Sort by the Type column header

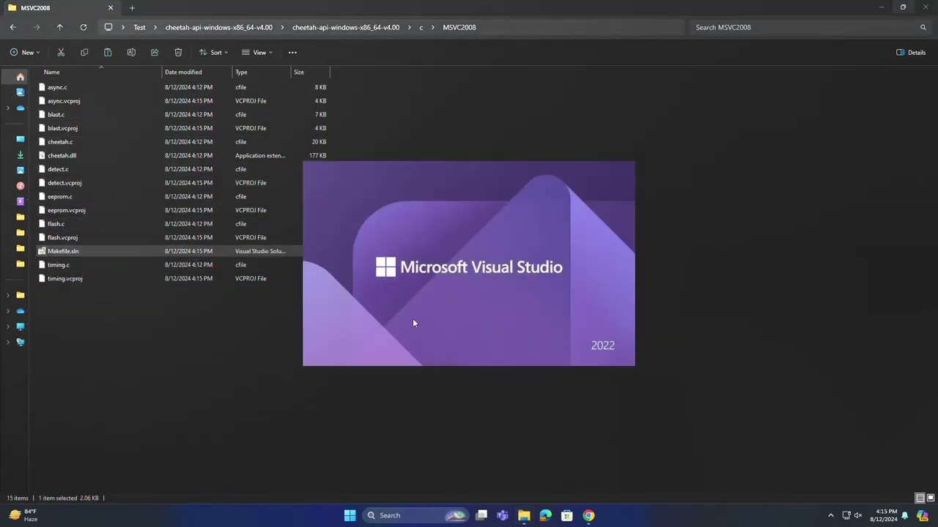(x=262, y=72)
